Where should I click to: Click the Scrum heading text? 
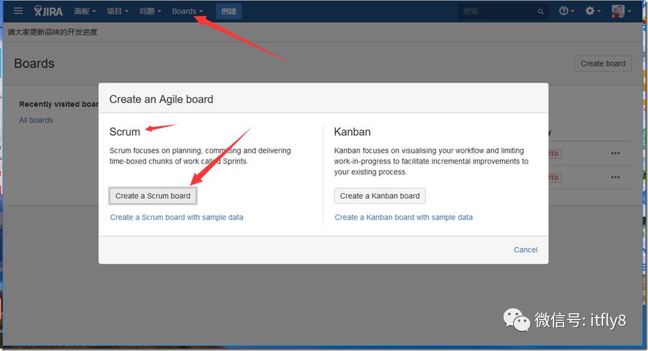point(125,131)
